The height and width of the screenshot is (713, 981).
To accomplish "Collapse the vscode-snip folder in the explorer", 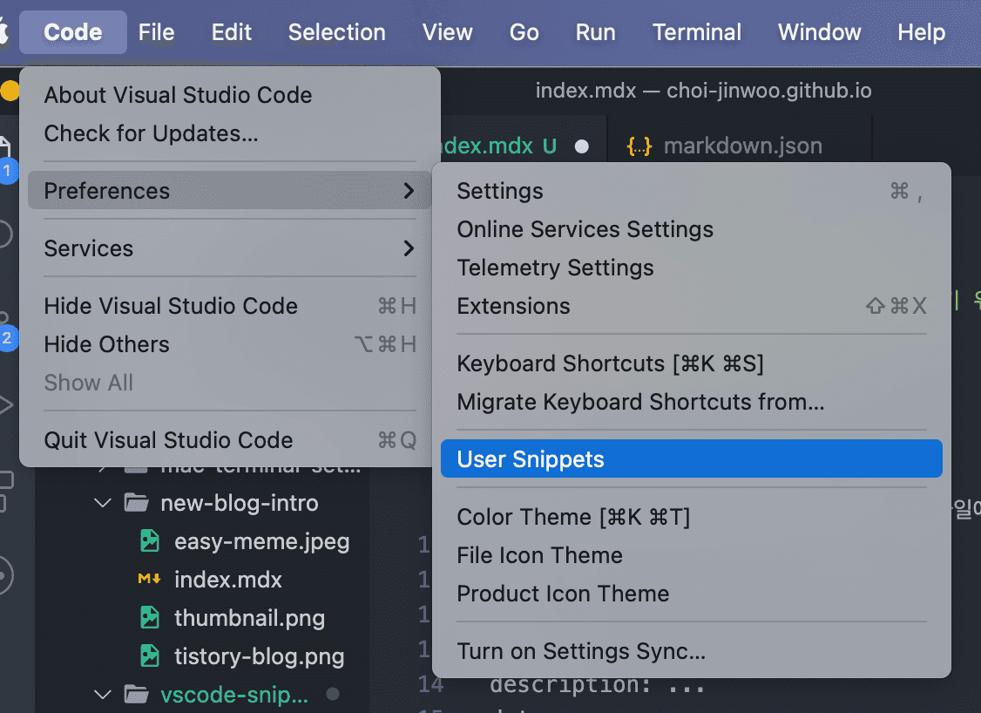I will click(102, 694).
